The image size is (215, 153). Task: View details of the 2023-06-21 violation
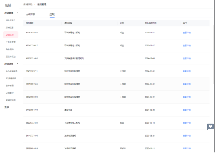(x=186, y=136)
